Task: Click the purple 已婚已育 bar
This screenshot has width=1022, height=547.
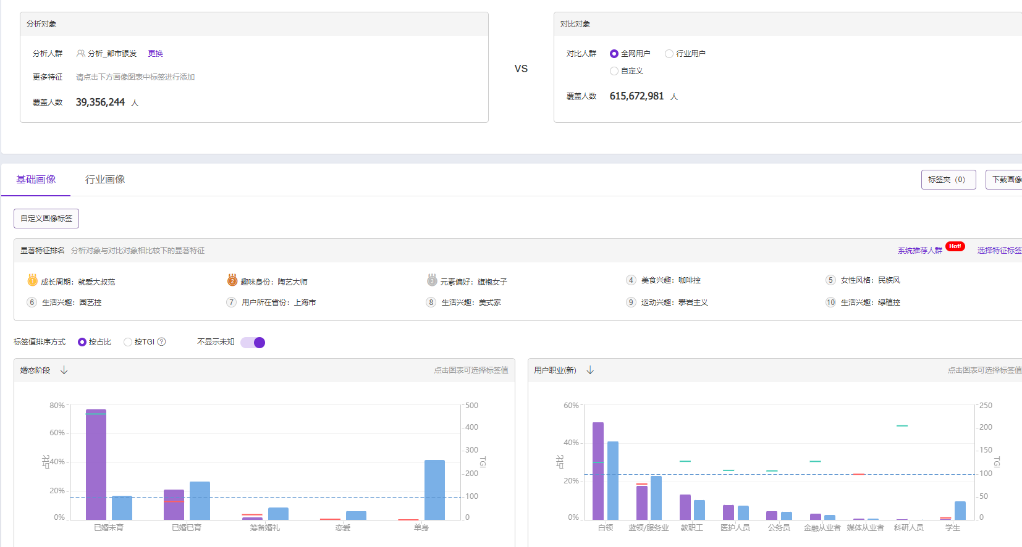Action: [174, 504]
